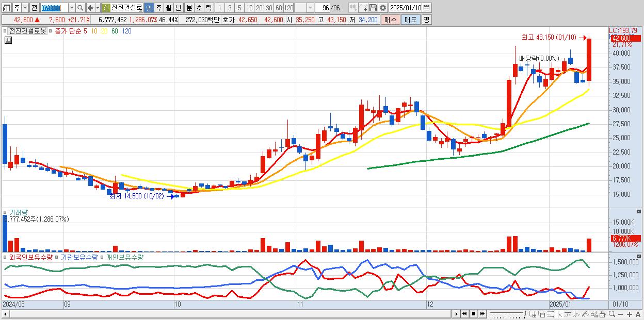Screen dimensions: 644x320
Task: Click the add indicator line icon
Action: pyautogui.click(x=363, y=8)
